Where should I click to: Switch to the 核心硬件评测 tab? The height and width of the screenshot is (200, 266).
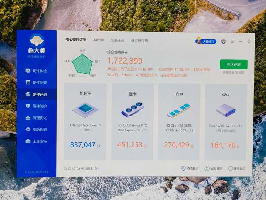click(x=76, y=40)
